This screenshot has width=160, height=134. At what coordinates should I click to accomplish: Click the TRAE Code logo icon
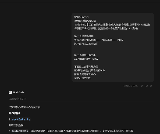tap(10, 92)
